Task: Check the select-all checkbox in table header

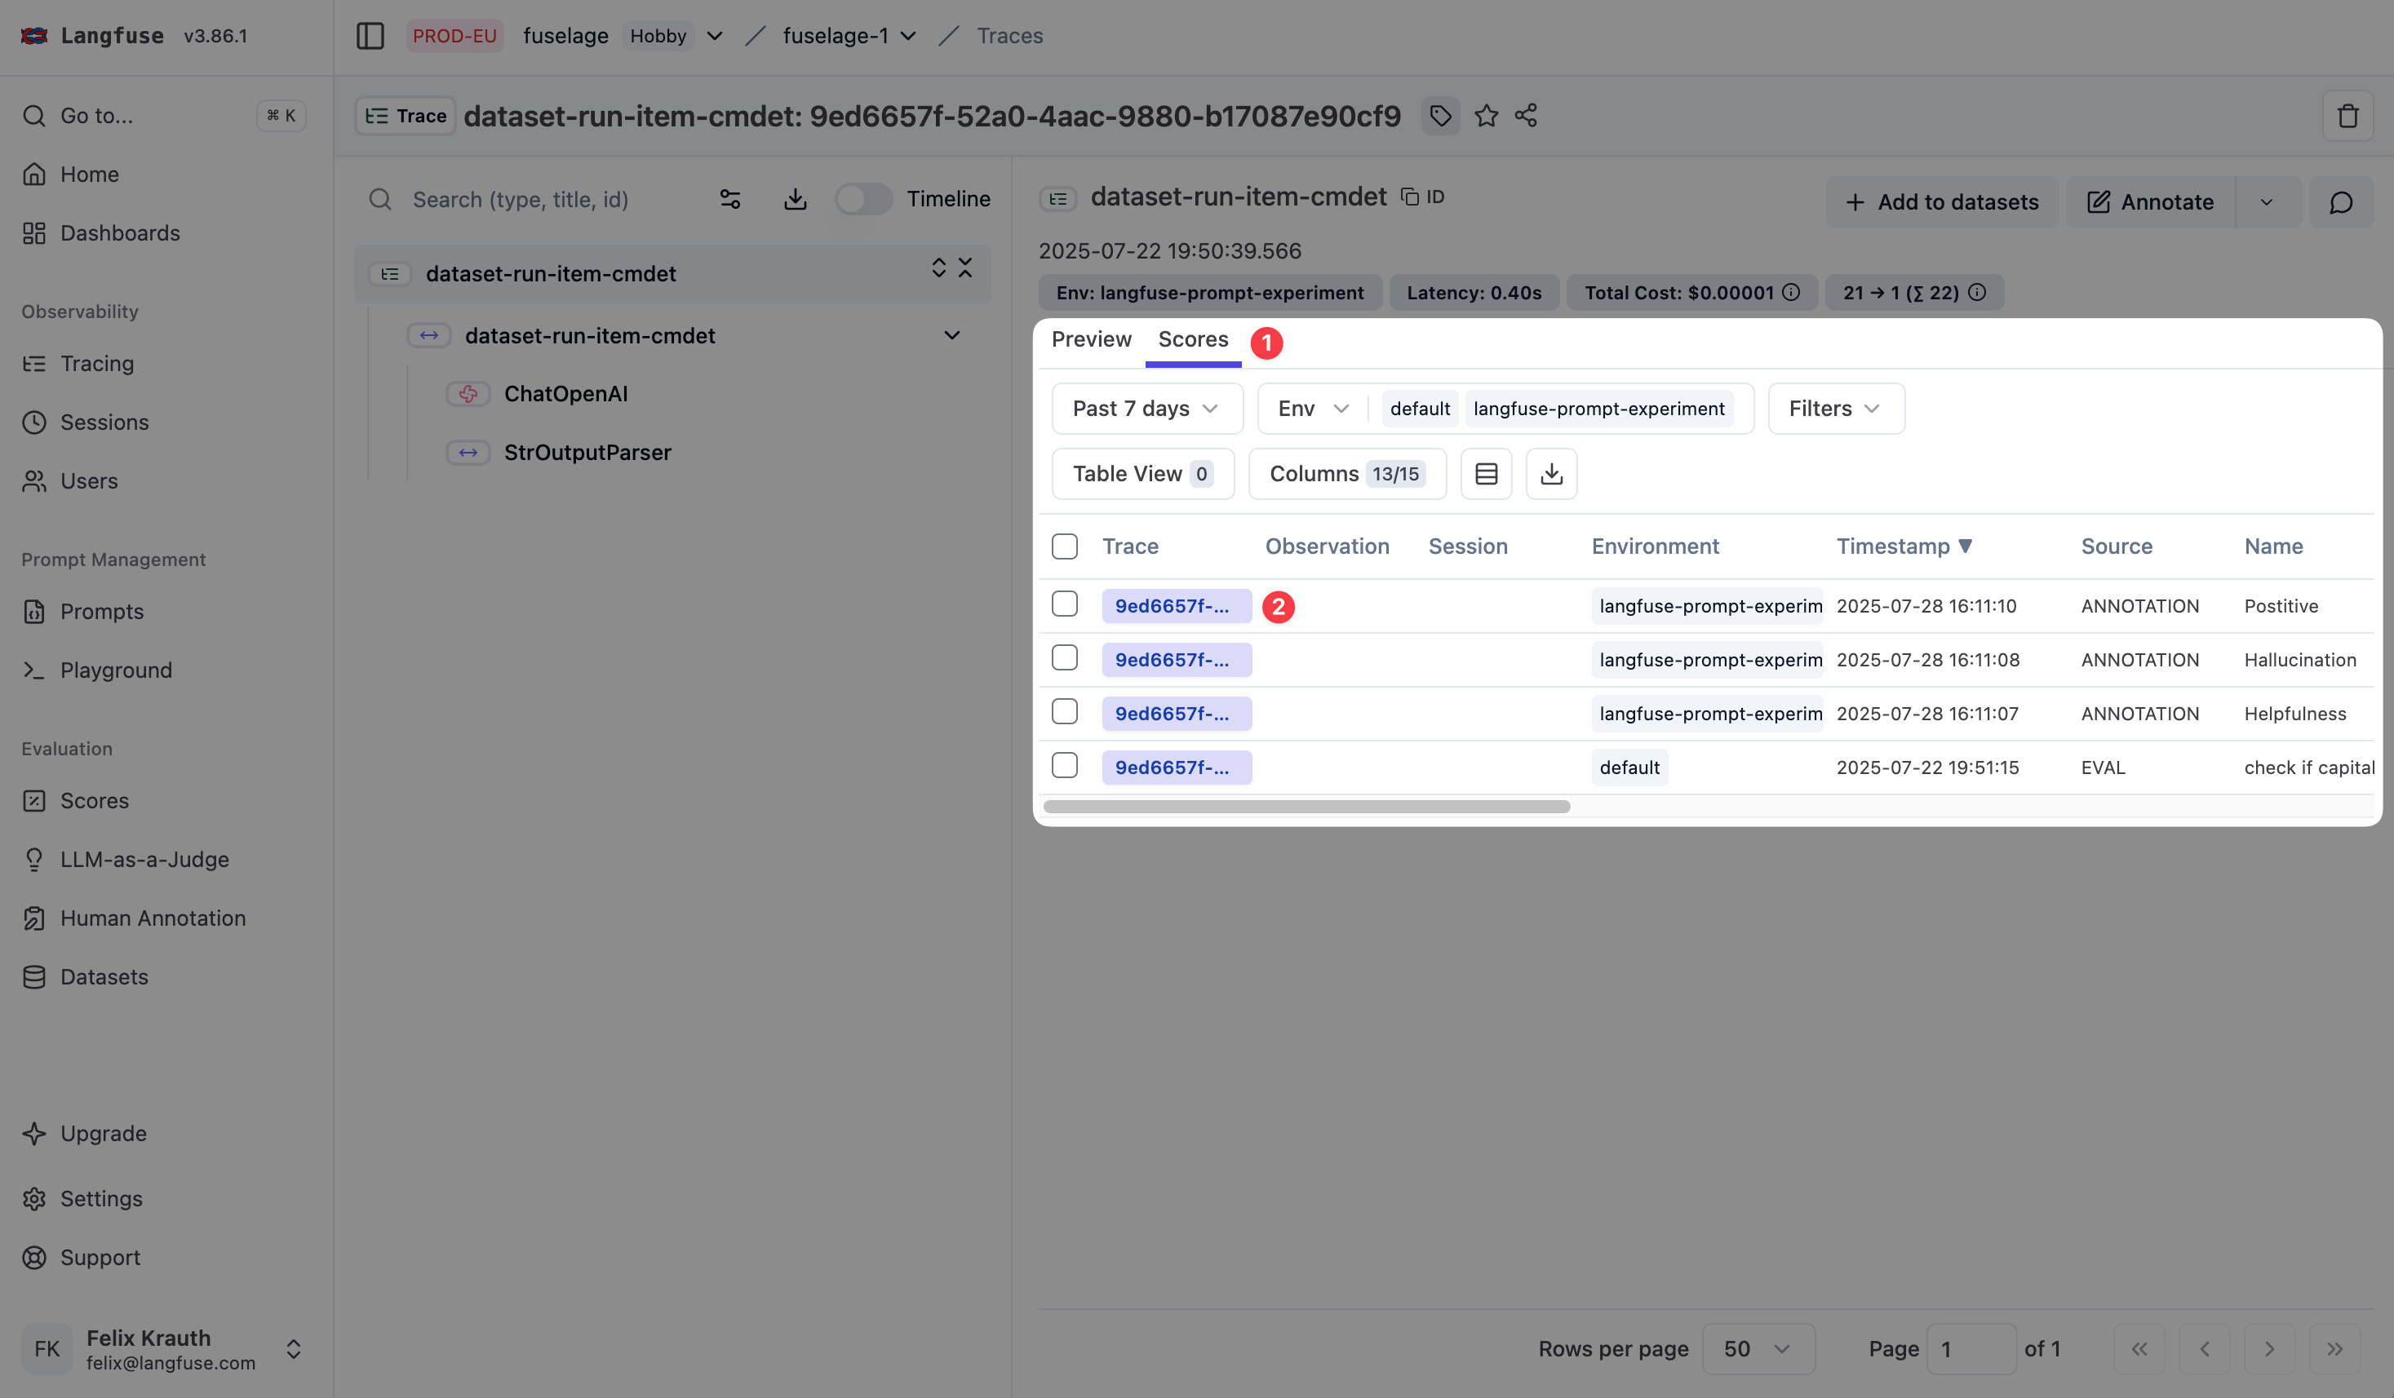Action: tap(1064, 546)
